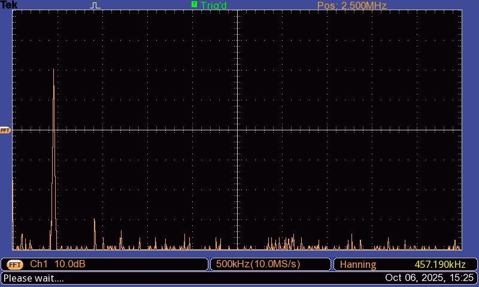Click the 457.190kHz frequency readout
Screen dimensions: 479x287
pyautogui.click(x=439, y=264)
